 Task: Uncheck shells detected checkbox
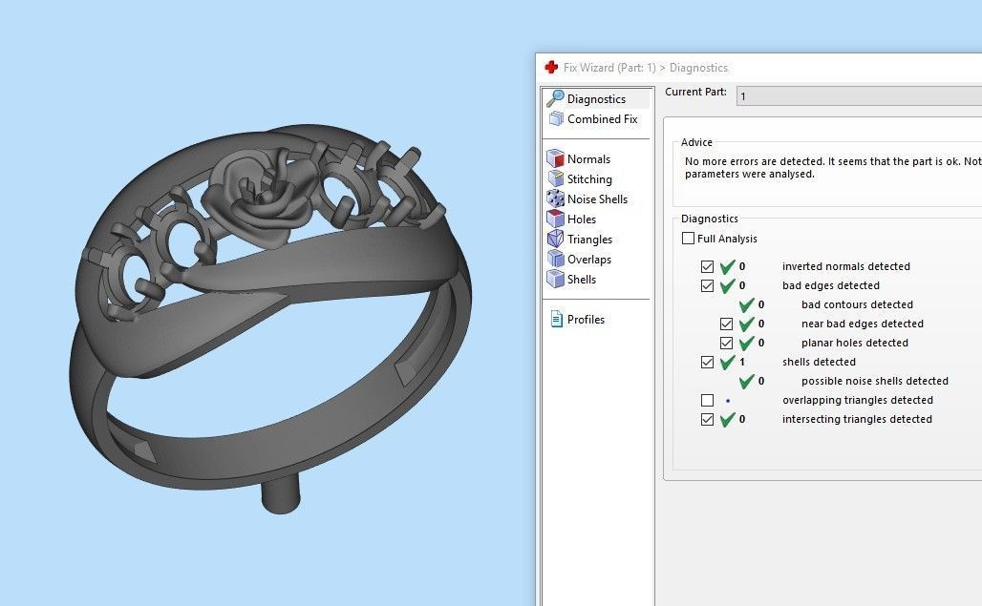pos(707,362)
